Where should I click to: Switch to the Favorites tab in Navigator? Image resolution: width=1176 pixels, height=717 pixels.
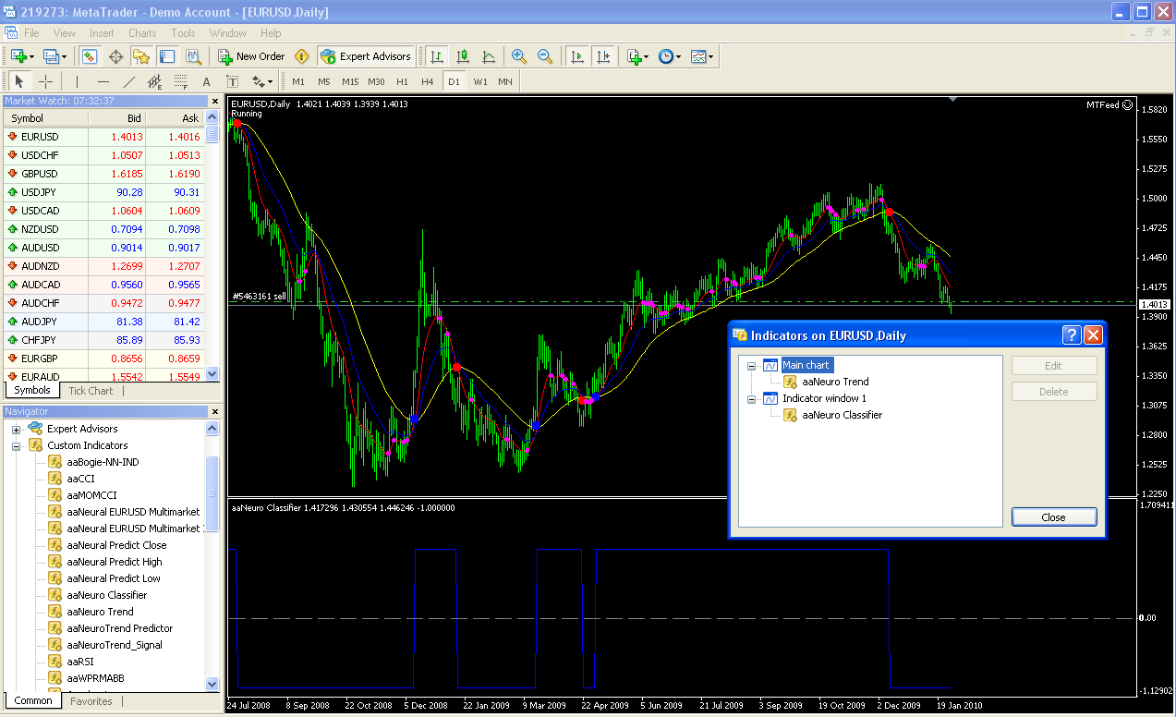(91, 701)
